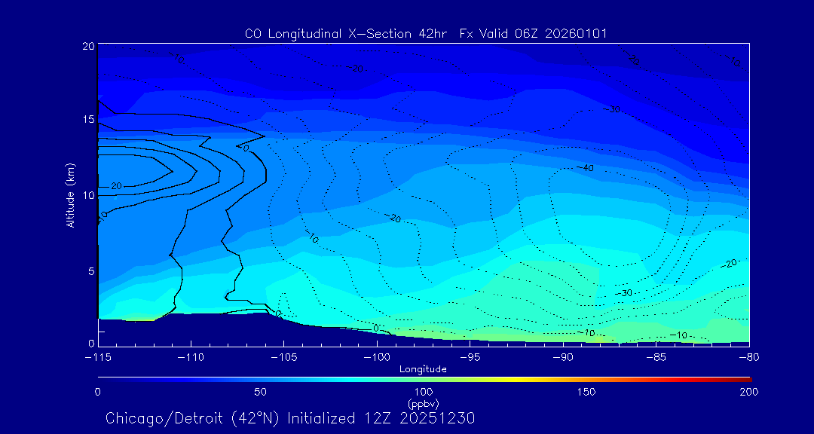
Task: Click the "0" contour label near 13 km altitude
Action: pos(246,148)
